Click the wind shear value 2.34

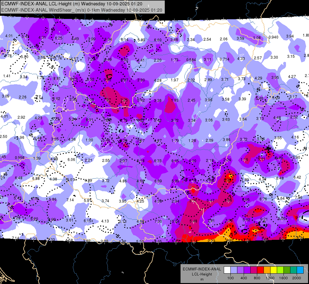tap(191, 40)
